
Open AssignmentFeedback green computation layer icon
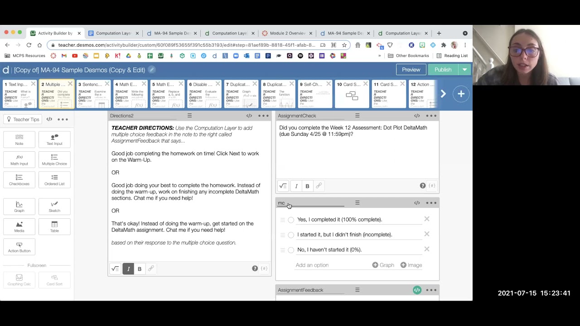[x=417, y=290]
